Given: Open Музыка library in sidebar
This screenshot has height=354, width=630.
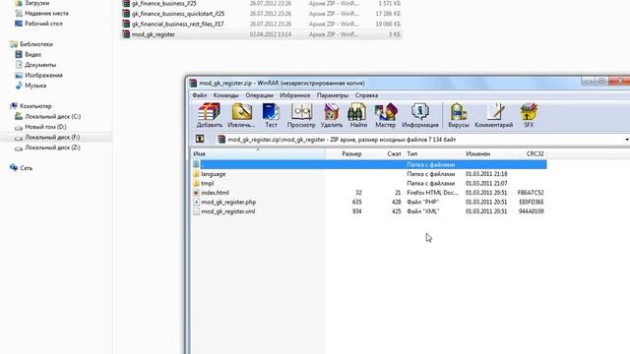Looking at the screenshot, I should tap(35, 86).
